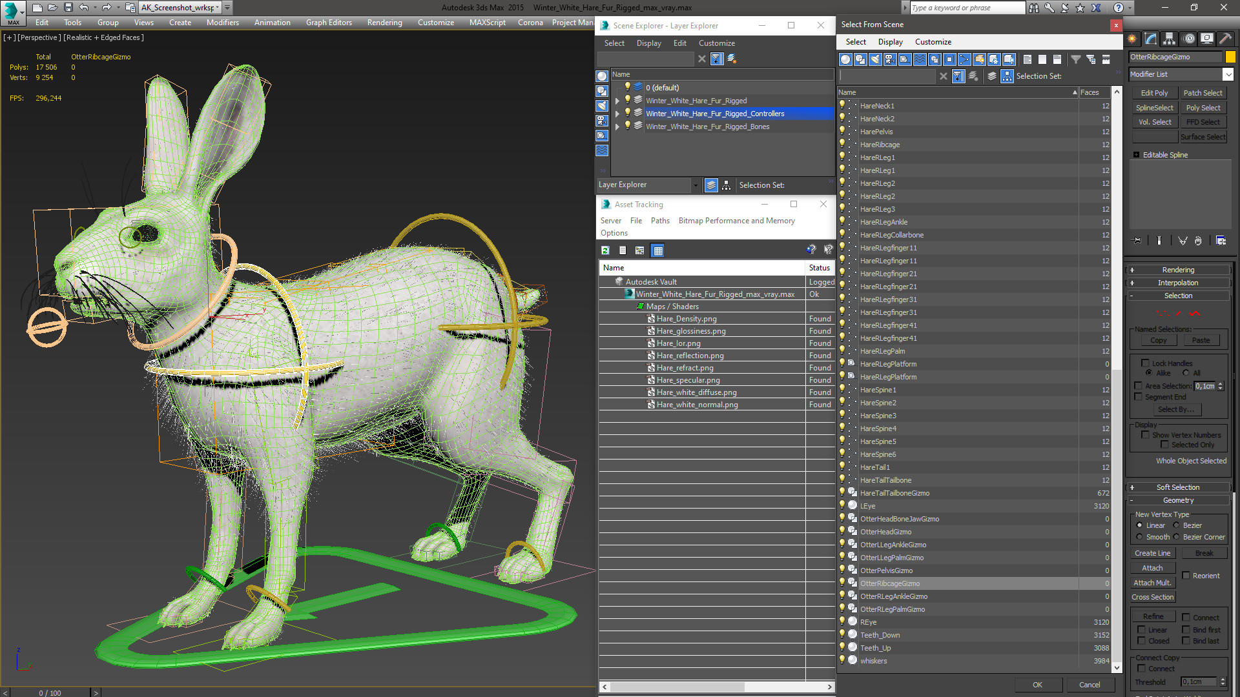The width and height of the screenshot is (1240, 697).
Task: Click Select Invert icon in Select From Scene
Action: click(1057, 59)
